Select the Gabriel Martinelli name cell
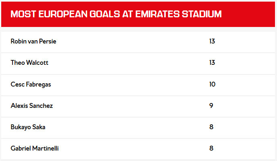The height and width of the screenshot is (161, 277). (35, 148)
